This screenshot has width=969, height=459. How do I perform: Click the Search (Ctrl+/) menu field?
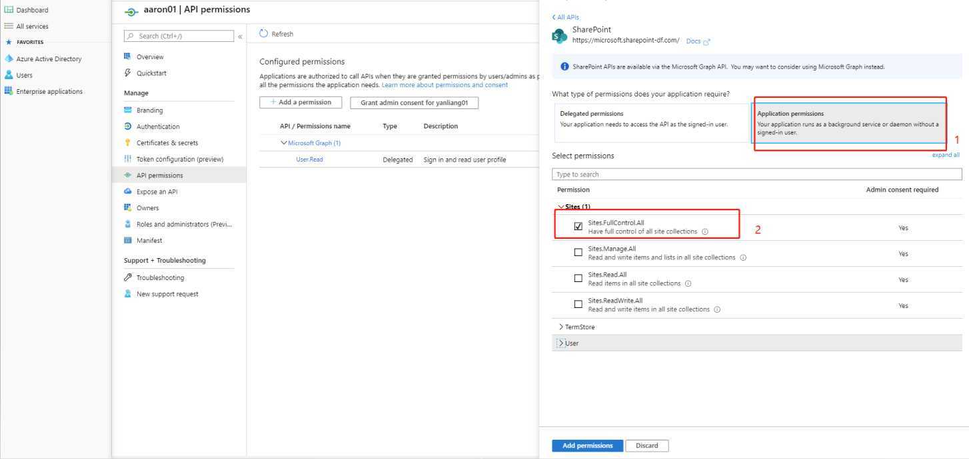click(179, 36)
